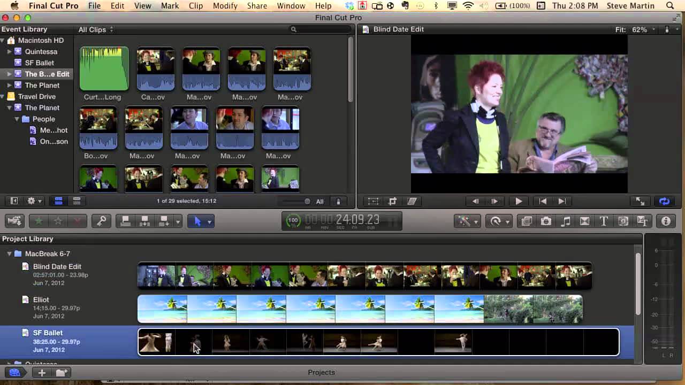Click the timecode display

point(341,221)
